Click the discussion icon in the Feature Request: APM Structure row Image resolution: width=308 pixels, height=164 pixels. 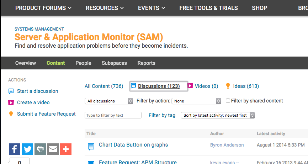coord(91,163)
